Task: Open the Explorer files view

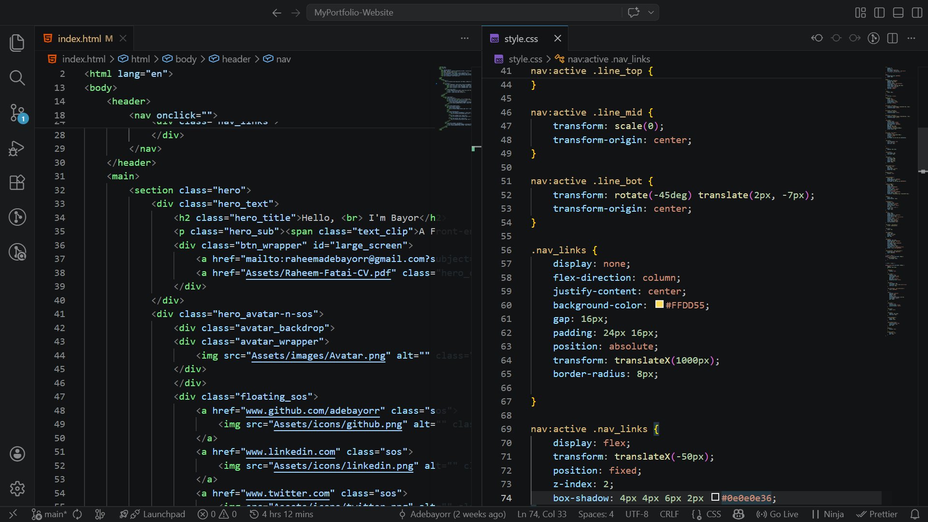Action: tap(17, 43)
